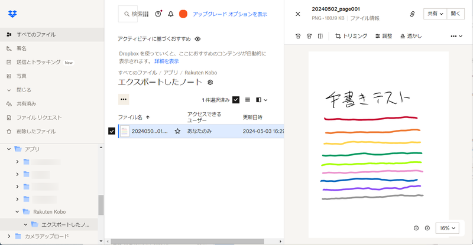Image resolution: width=473 pixels, height=245 pixels.
Task: Click the 開く open button
Action: (x=455, y=14)
